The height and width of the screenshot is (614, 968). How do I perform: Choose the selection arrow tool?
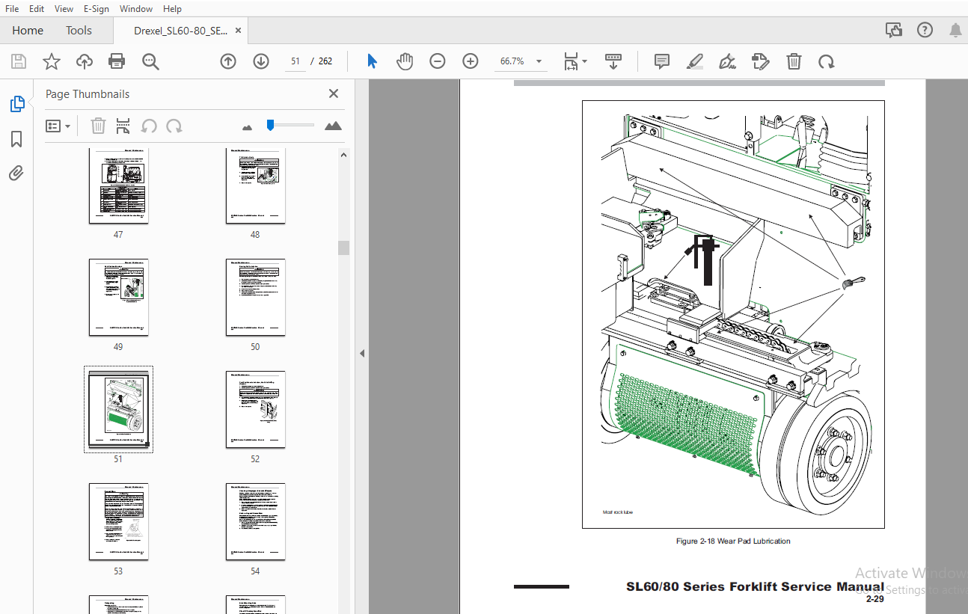[372, 61]
